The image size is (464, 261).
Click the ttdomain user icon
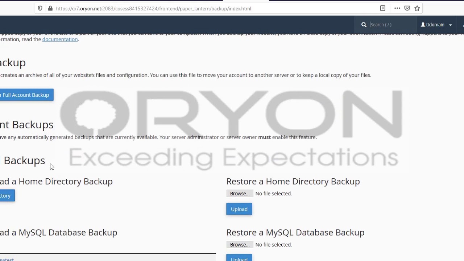point(423,25)
